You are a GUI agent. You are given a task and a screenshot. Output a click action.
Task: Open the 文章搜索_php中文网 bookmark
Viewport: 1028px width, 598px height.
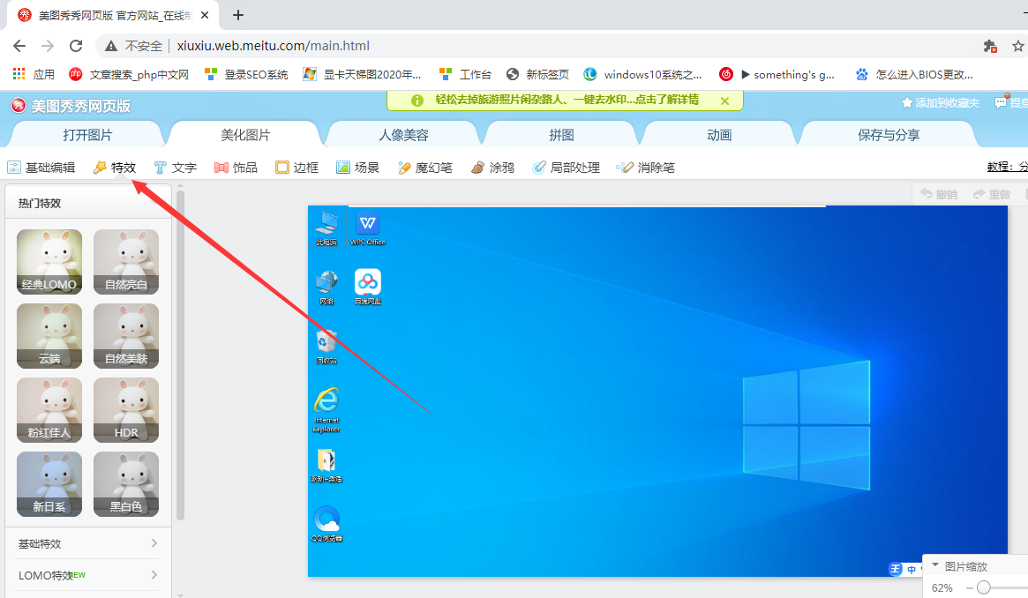129,75
